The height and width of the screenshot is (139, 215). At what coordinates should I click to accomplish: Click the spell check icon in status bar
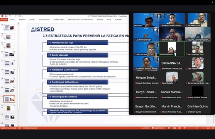[19, 128]
